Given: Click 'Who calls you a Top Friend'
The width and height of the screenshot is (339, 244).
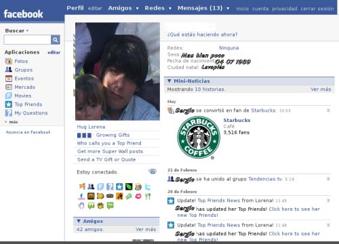Looking at the screenshot, I should [109, 143].
